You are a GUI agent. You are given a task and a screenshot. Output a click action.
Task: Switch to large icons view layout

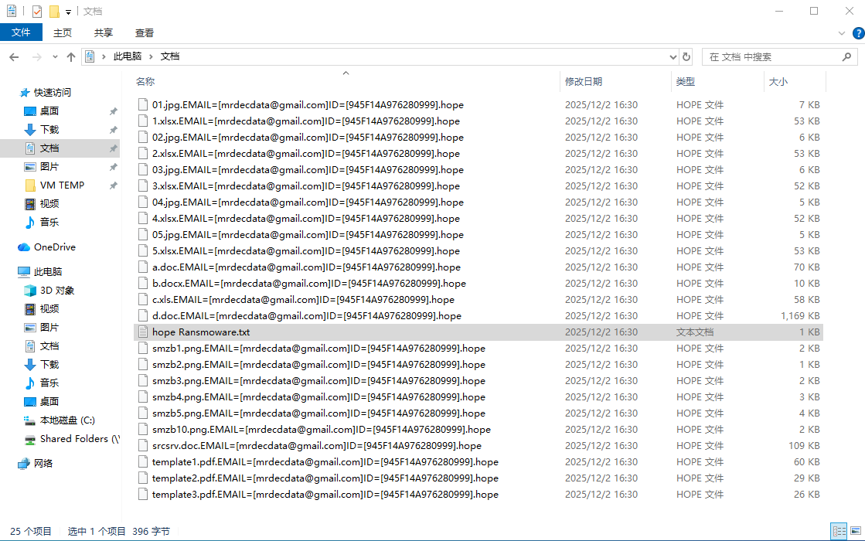(854, 531)
